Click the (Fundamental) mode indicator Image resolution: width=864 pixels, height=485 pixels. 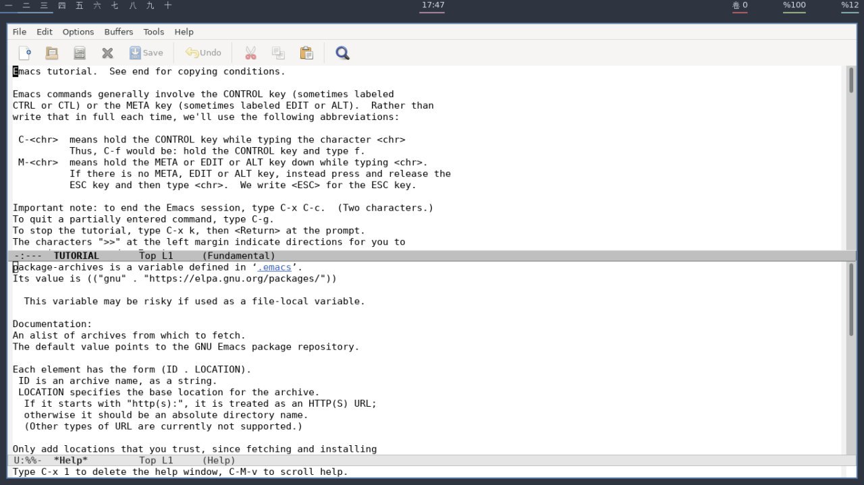[x=239, y=256]
